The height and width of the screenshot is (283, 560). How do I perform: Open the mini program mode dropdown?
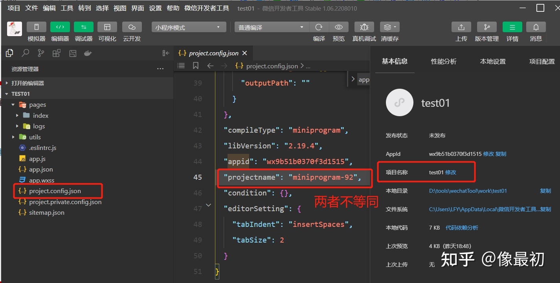(x=189, y=27)
